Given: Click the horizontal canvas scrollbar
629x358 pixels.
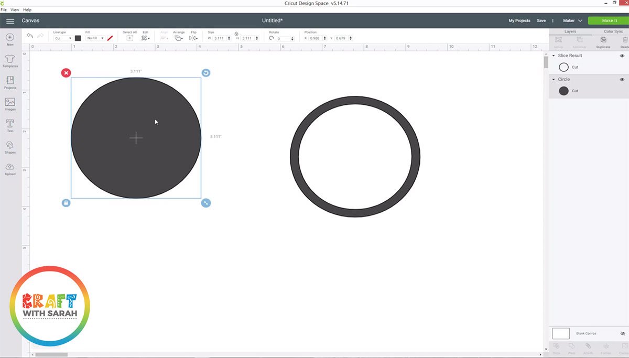Looking at the screenshot, I should [51, 355].
